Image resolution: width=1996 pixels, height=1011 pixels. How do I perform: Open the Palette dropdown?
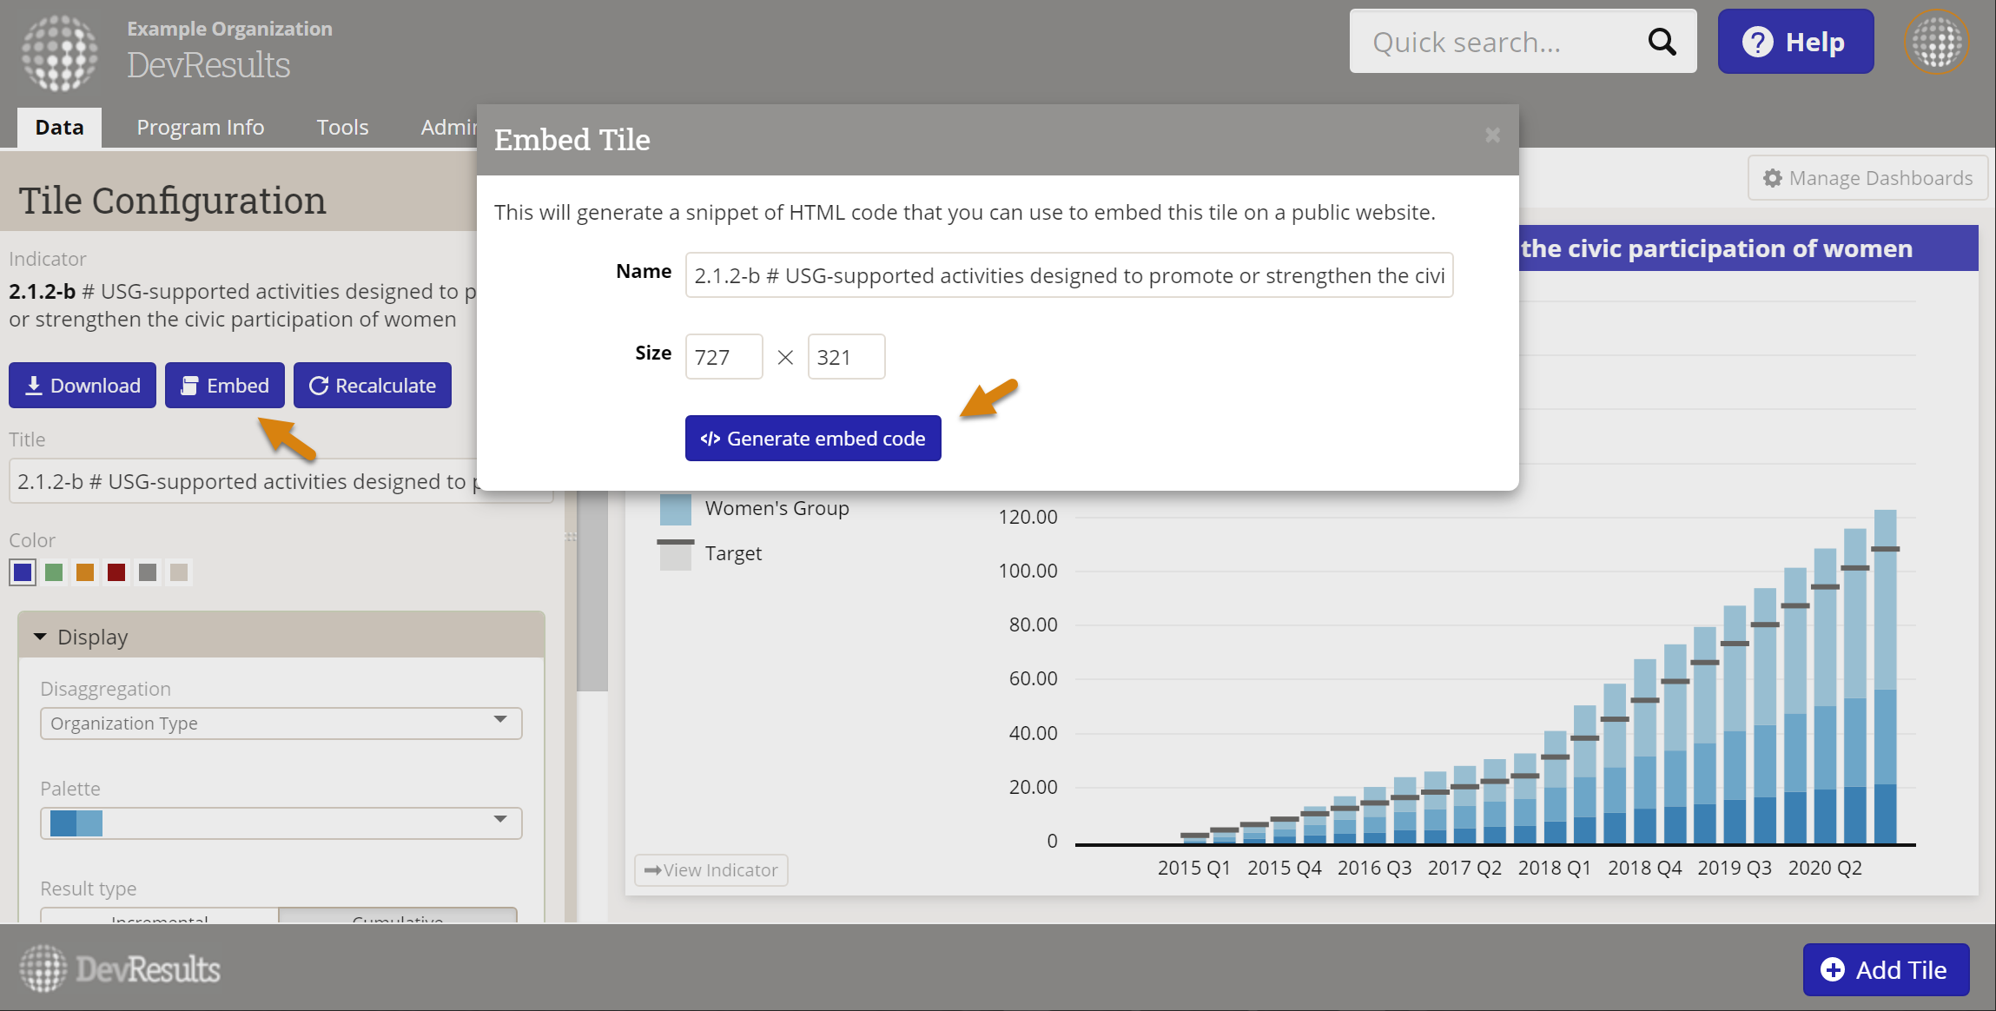pyautogui.click(x=281, y=823)
